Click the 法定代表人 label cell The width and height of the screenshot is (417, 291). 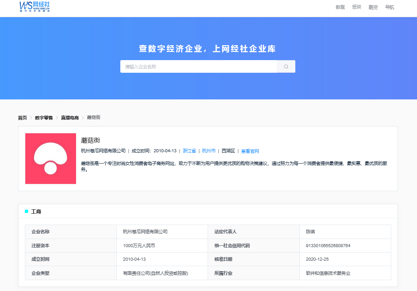254,232
